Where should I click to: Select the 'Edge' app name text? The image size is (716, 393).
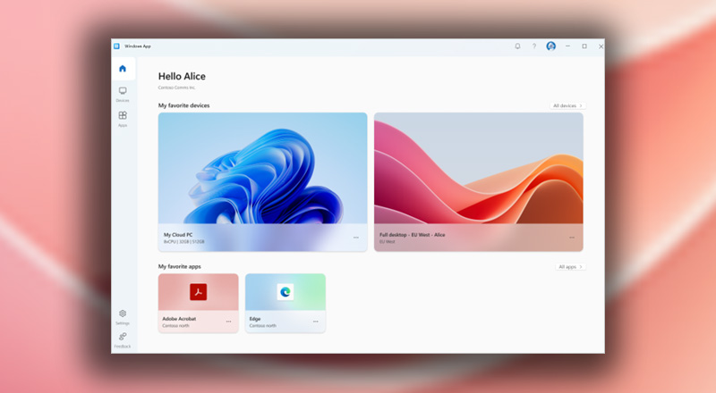(255, 319)
